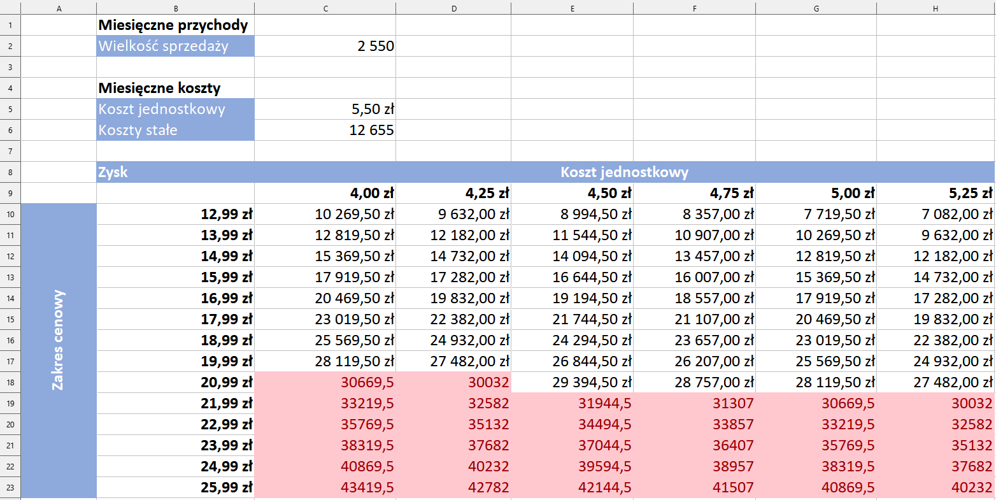Select the 4,00 zł column heading cell
996x500 pixels.
point(325,193)
